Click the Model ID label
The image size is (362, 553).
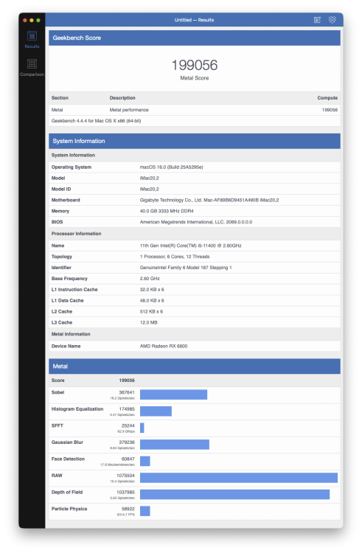[61, 189]
